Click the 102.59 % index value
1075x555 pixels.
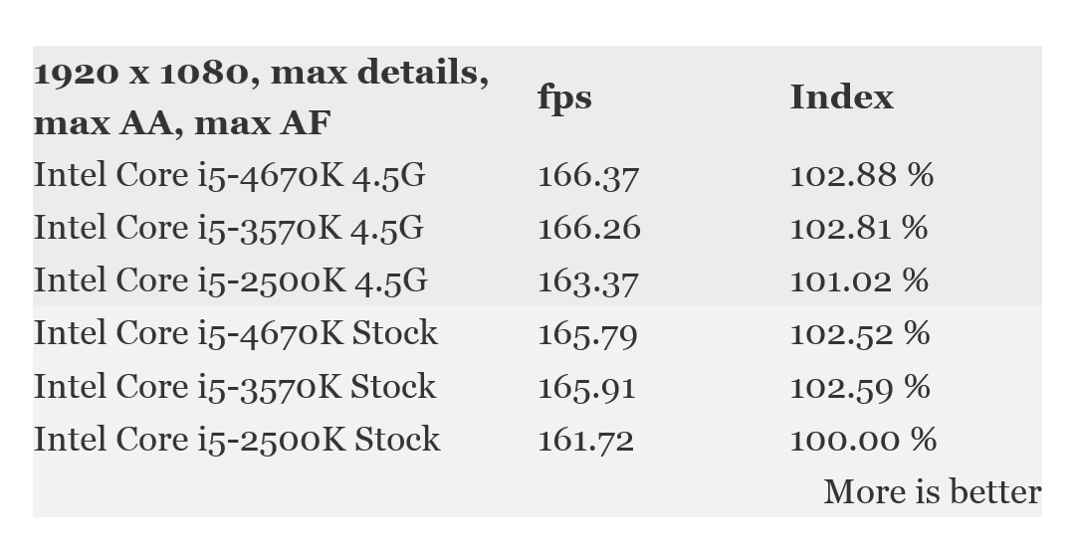[x=859, y=387]
